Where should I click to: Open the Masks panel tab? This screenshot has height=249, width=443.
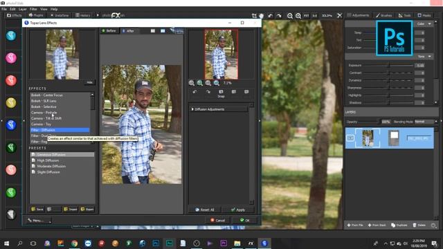424,15
